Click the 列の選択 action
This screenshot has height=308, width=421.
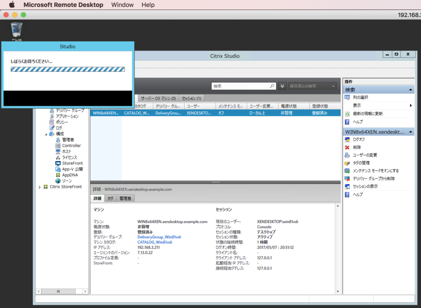click(x=361, y=97)
